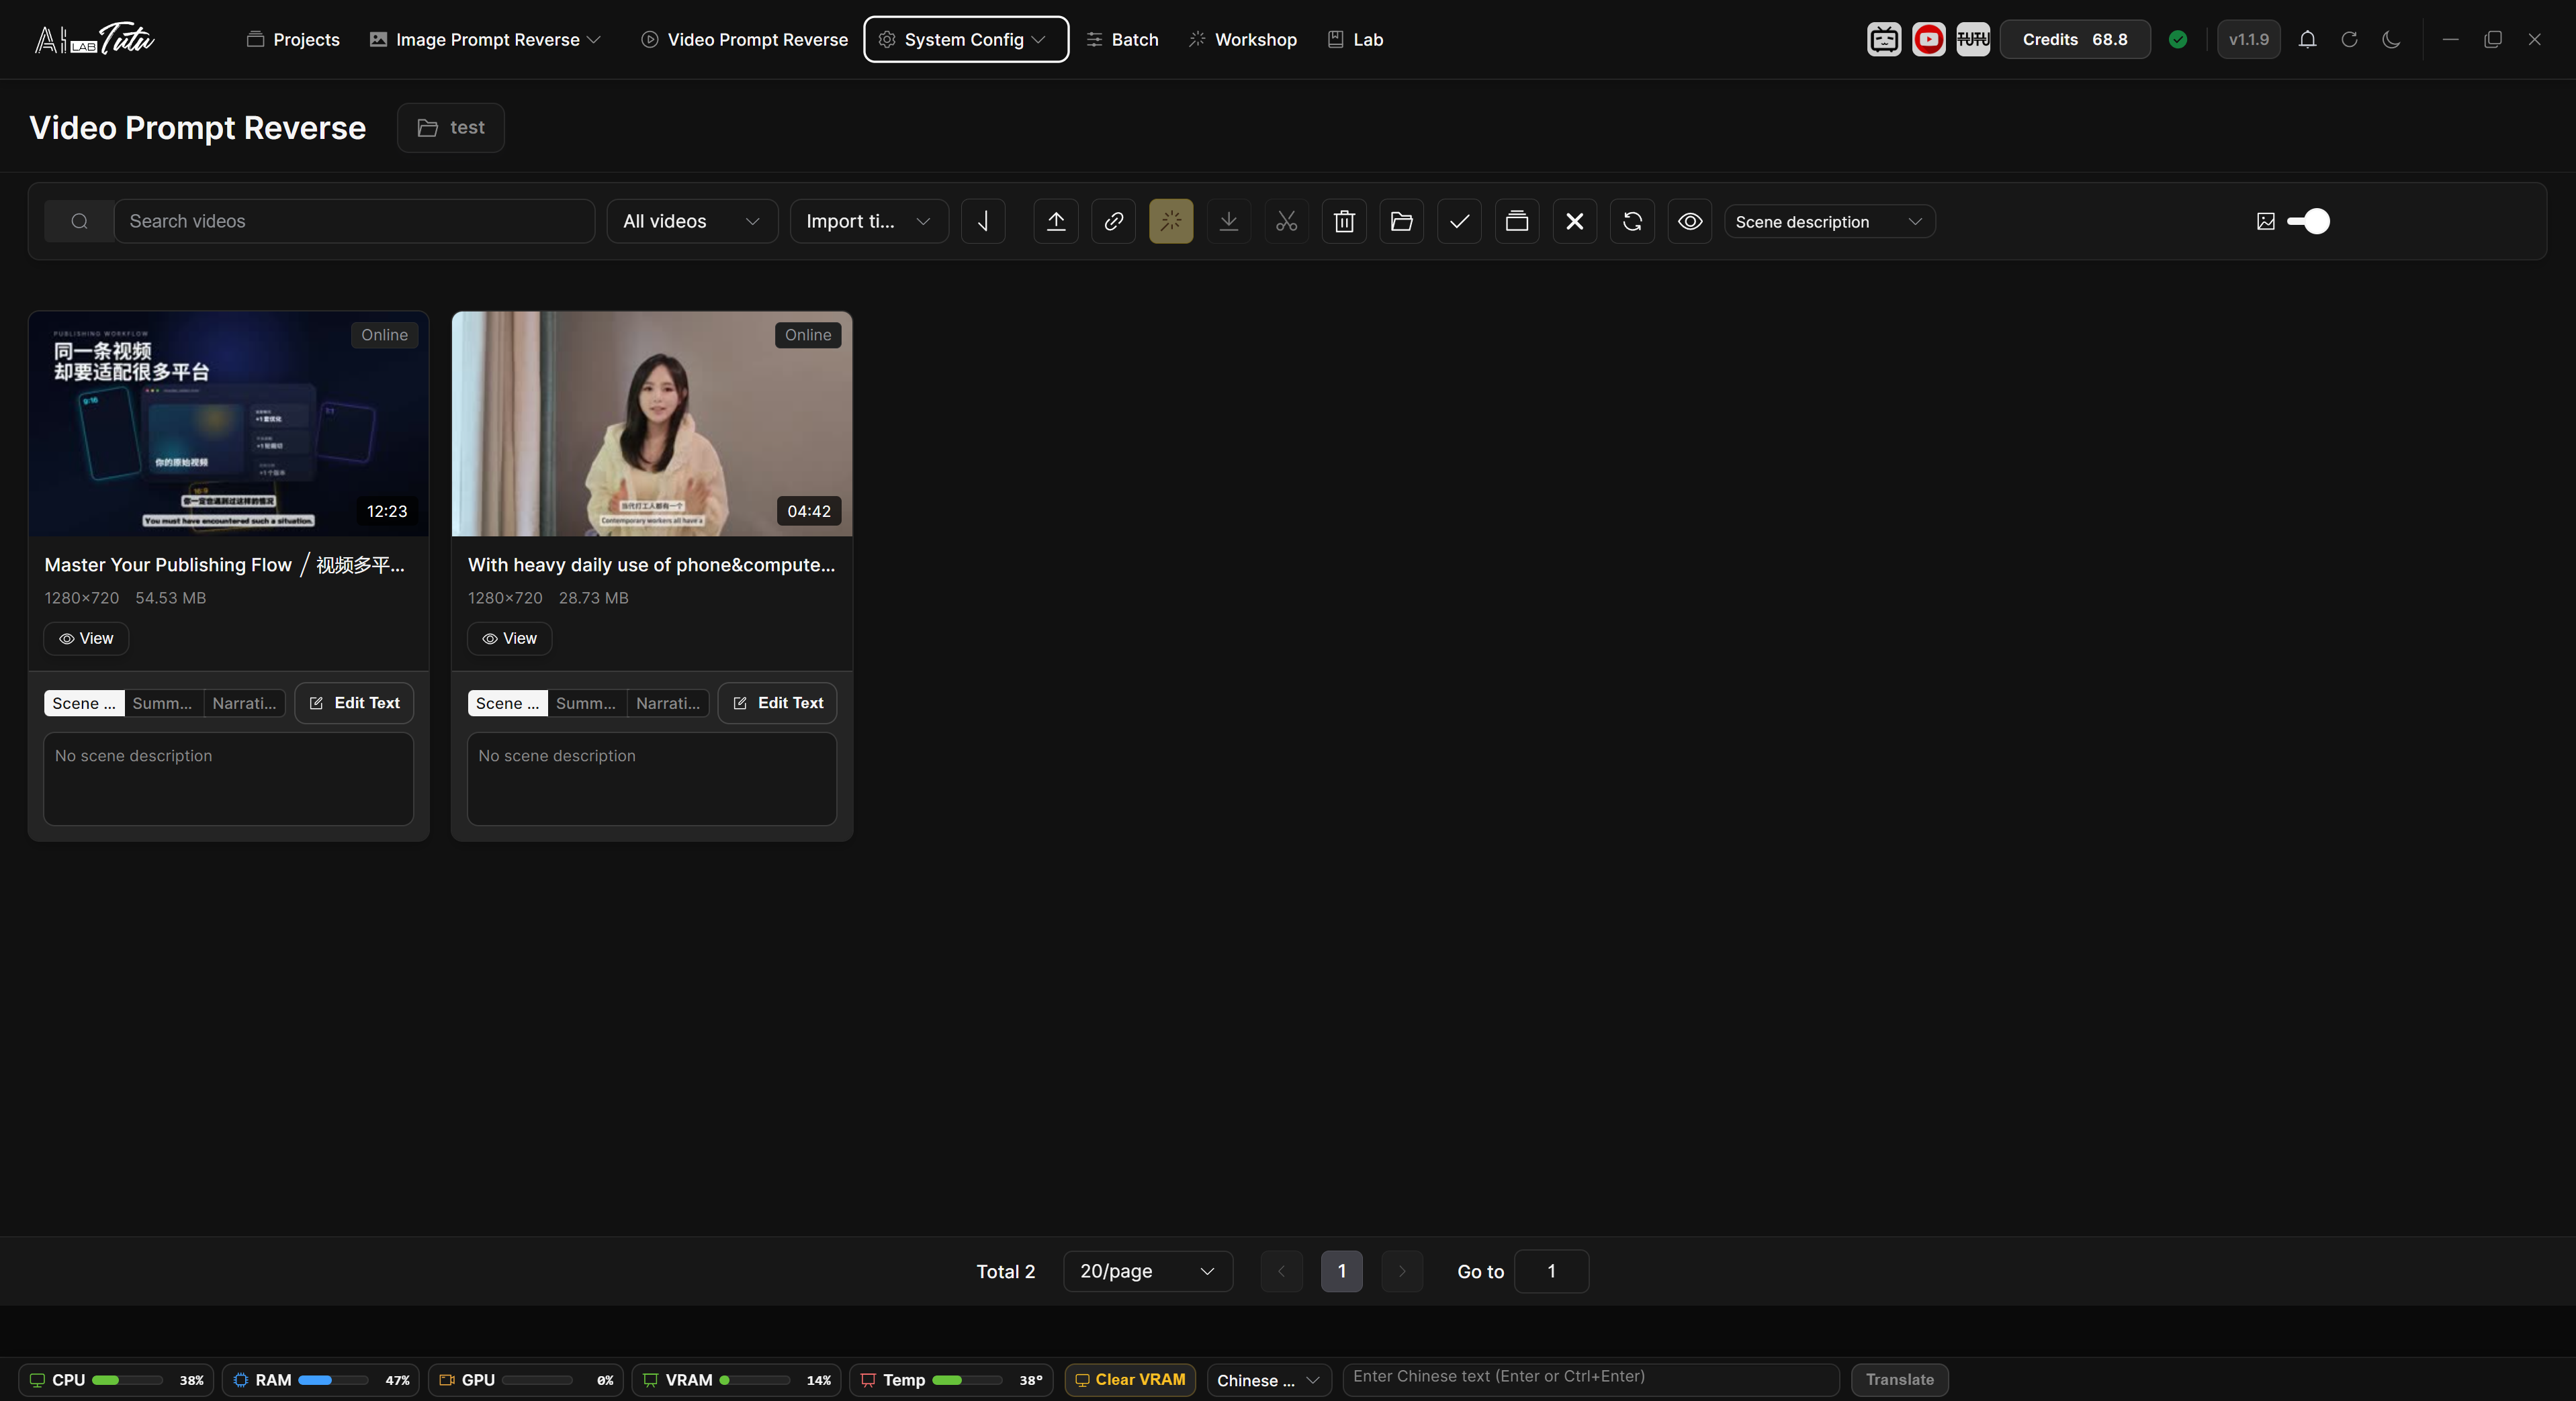Expand the All videos filter dropdown
The image size is (2576, 1401).
click(692, 221)
